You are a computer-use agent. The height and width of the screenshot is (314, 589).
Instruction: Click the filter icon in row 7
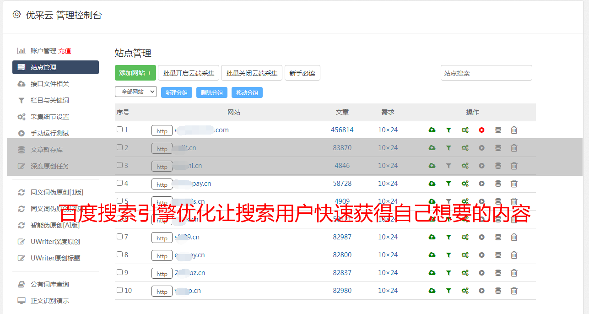449,237
